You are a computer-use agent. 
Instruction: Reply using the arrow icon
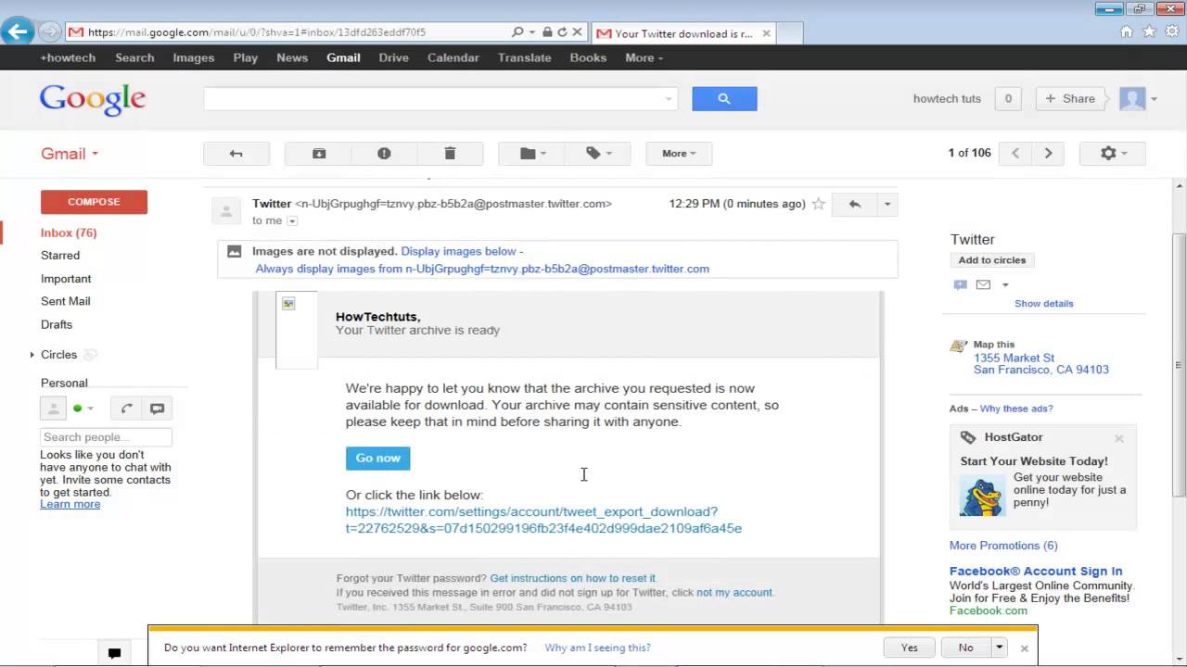click(854, 204)
